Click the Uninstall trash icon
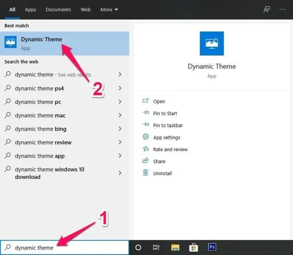Image resolution: width=293 pixels, height=255 pixels. click(146, 173)
